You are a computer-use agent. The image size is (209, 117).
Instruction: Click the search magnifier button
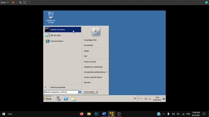tap(80, 92)
